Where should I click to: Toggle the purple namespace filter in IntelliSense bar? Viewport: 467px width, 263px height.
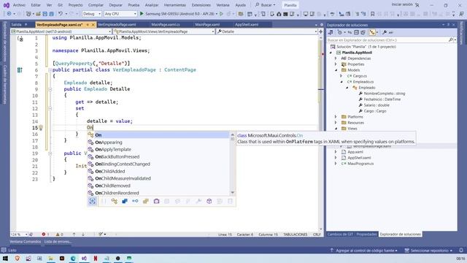(x=156, y=202)
